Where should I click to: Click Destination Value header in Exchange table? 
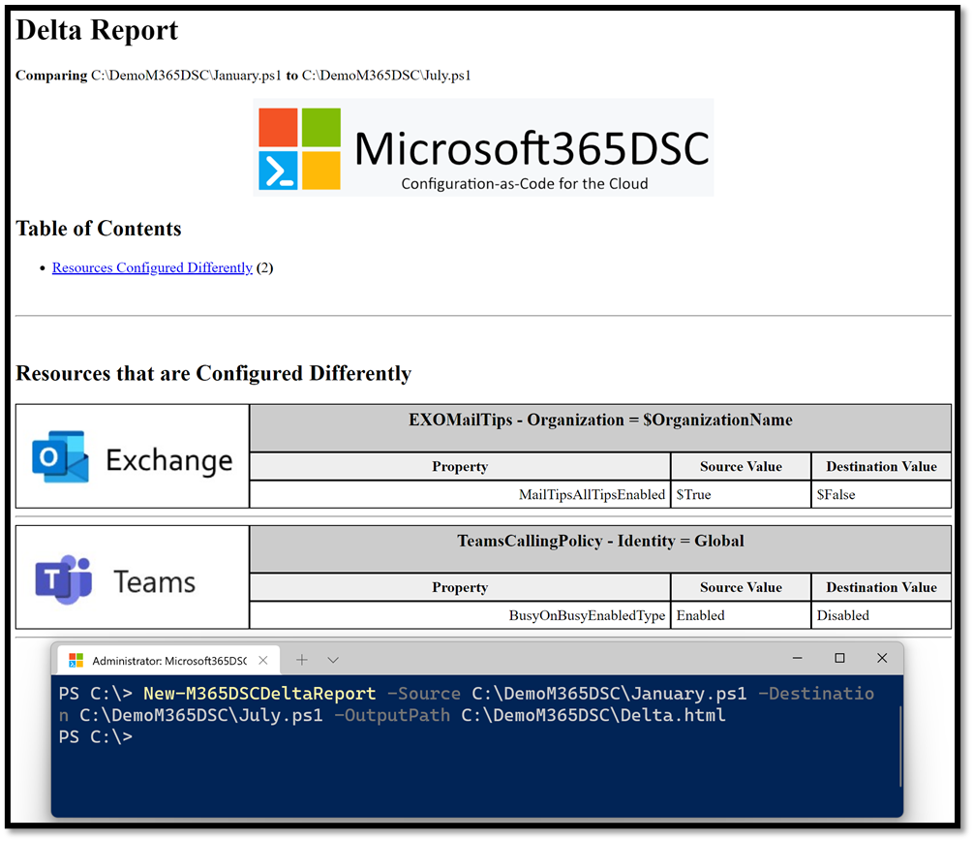881,466
